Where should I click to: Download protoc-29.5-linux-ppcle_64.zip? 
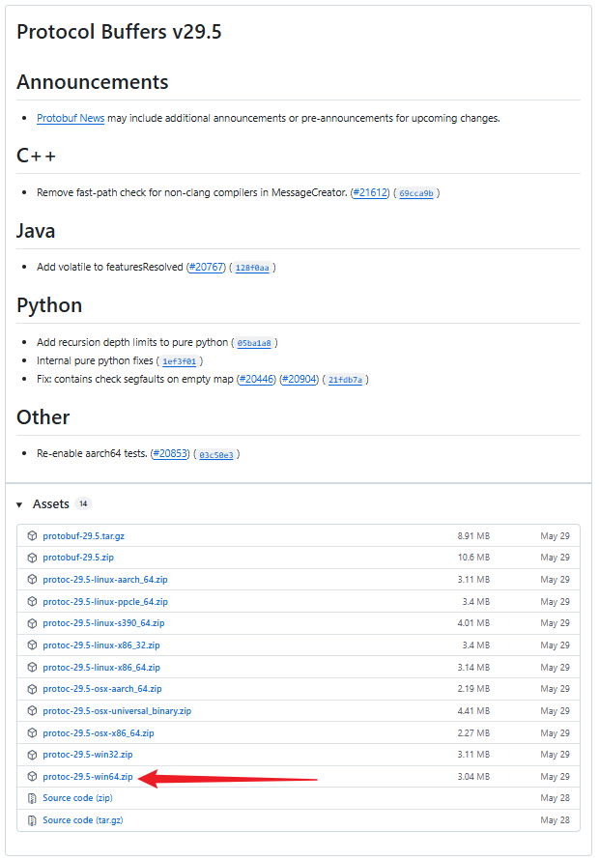click(x=105, y=602)
